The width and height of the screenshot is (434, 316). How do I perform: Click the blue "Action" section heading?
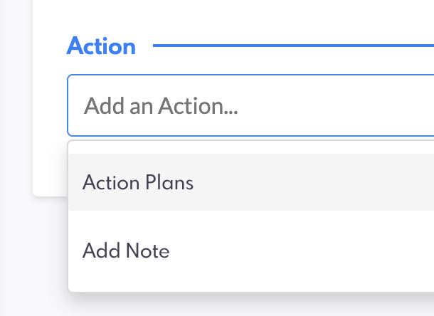pyautogui.click(x=101, y=47)
